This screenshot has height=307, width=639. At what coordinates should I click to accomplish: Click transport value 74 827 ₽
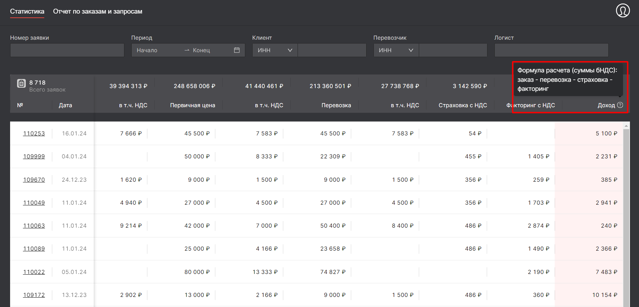[333, 272]
